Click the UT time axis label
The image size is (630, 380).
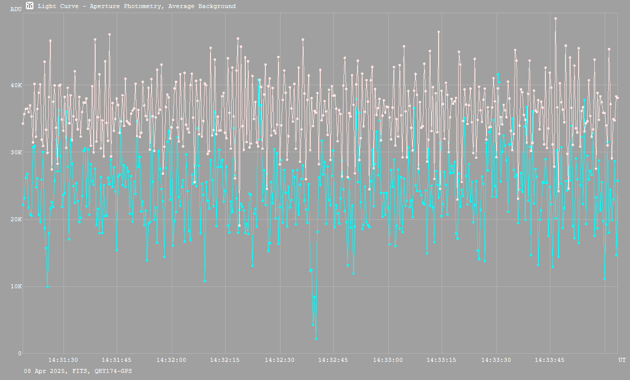(x=621, y=360)
